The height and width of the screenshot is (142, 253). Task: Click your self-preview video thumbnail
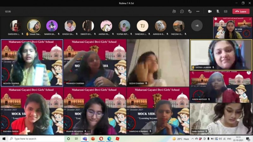point(232,28)
